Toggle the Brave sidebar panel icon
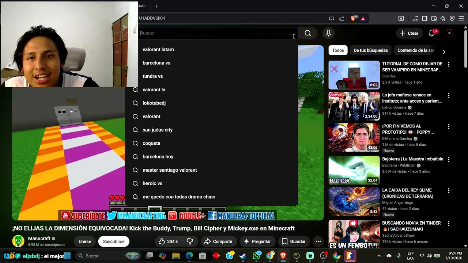 coord(424,18)
